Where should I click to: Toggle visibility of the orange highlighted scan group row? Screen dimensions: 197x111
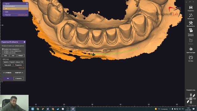pos(6,9)
